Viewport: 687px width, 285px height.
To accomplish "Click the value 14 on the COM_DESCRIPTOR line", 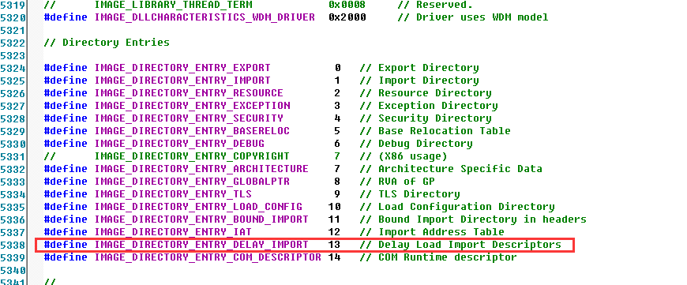I will (334, 257).
